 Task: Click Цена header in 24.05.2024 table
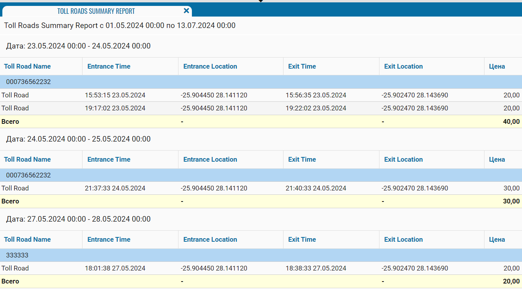[497, 159]
